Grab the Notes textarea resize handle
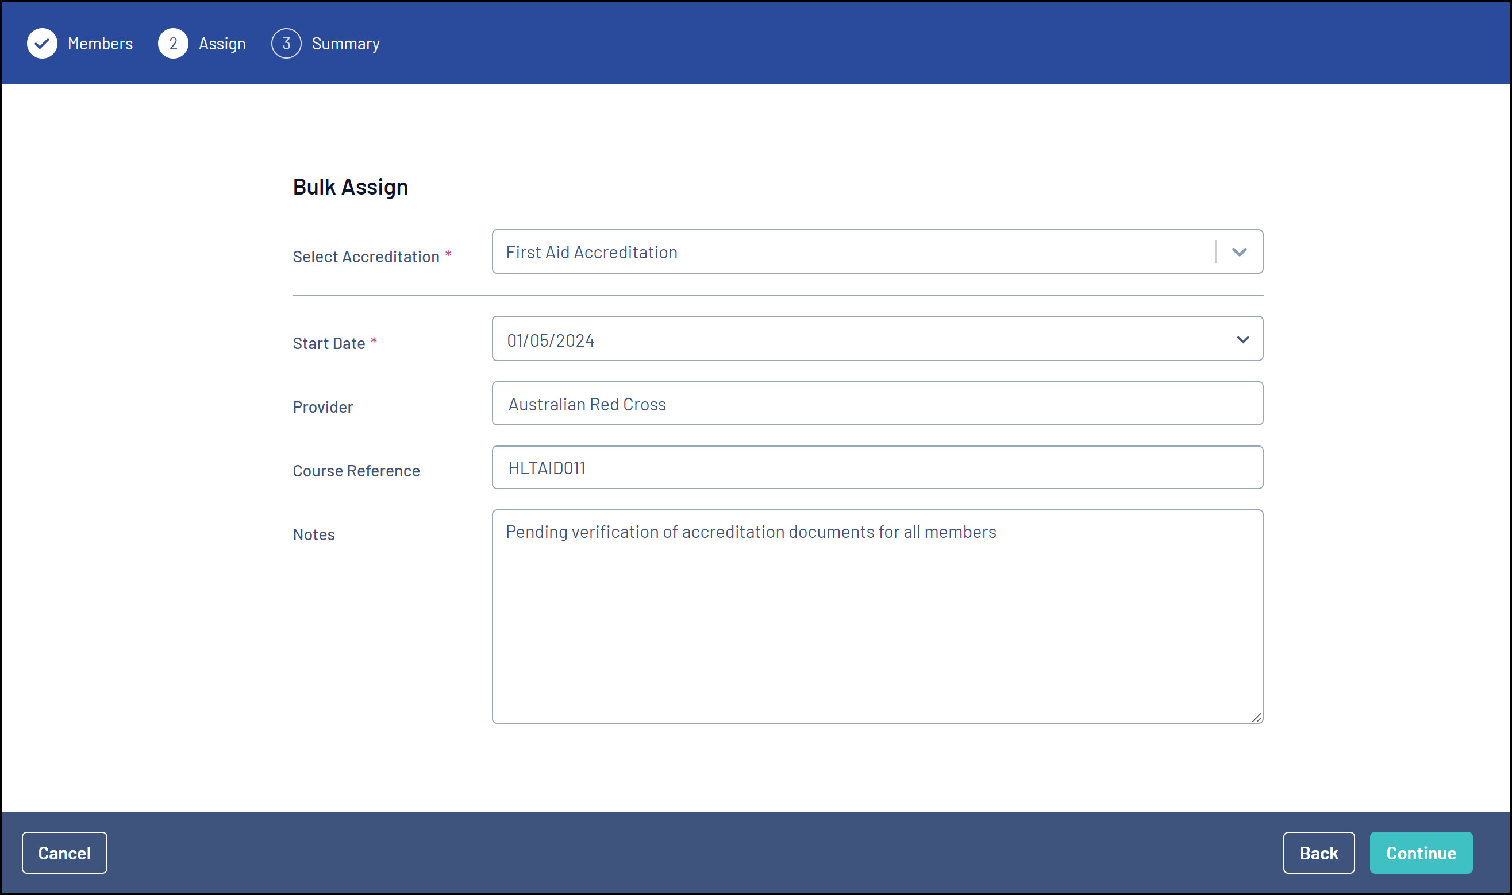Viewport: 1512px width, 895px height. 1257,717
